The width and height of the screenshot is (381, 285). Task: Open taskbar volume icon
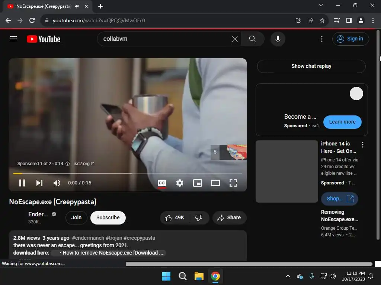pyautogui.click(x=333, y=276)
